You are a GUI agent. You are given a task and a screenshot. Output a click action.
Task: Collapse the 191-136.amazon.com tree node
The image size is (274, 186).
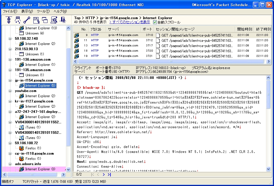10,59
